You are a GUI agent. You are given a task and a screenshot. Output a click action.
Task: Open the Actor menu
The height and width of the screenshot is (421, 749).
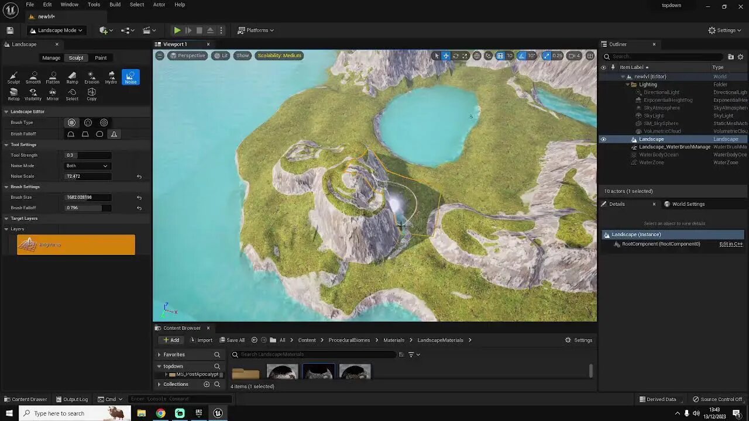(159, 5)
